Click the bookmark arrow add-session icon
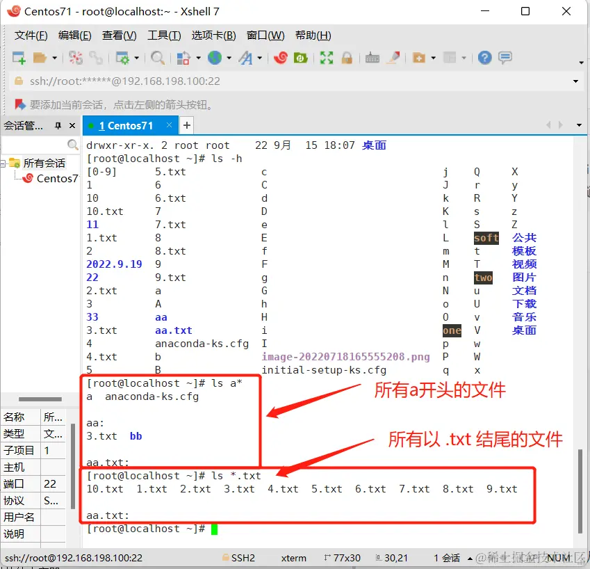 (x=19, y=104)
